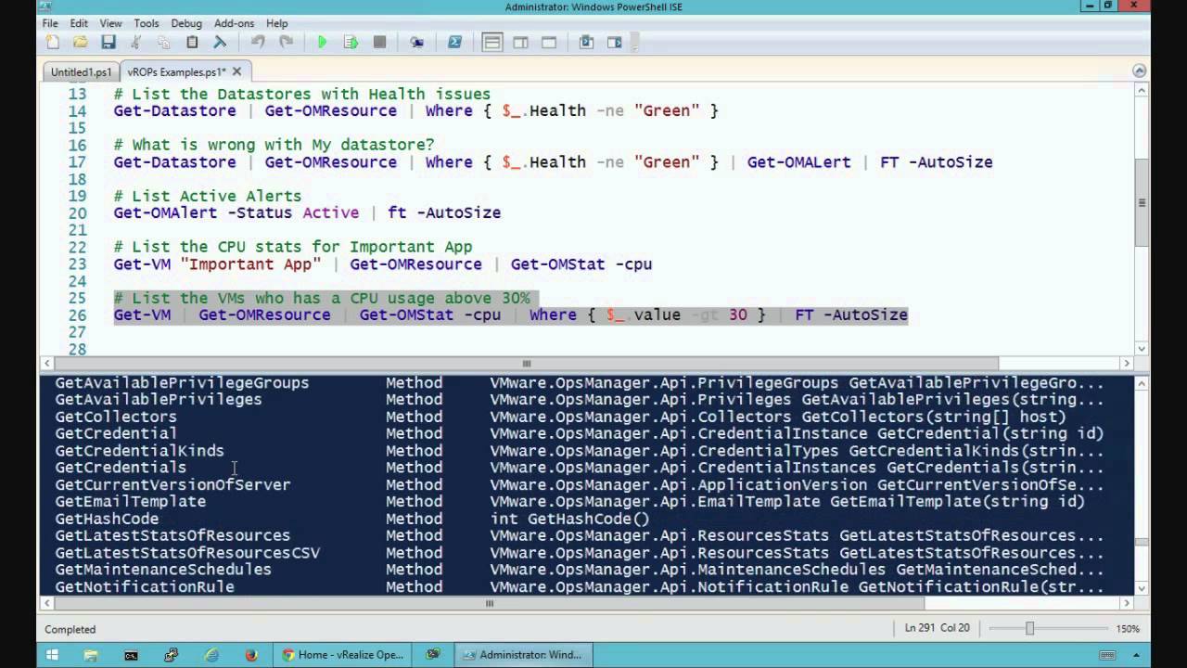The height and width of the screenshot is (668, 1187).
Task: Select Show Script Pane Maximized icon
Action: coord(549,42)
